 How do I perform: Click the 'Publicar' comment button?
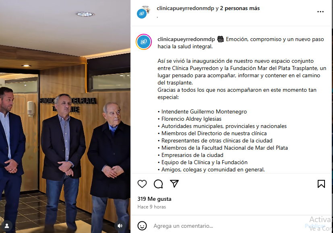(x=315, y=226)
